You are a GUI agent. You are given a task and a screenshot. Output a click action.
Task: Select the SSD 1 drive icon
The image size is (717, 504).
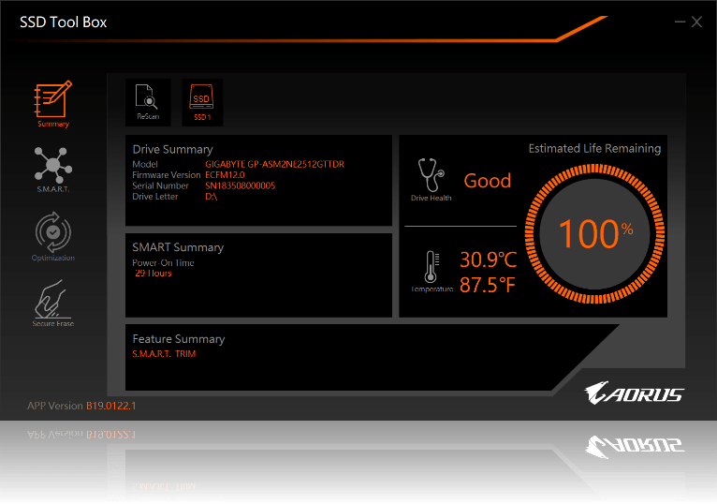202,101
